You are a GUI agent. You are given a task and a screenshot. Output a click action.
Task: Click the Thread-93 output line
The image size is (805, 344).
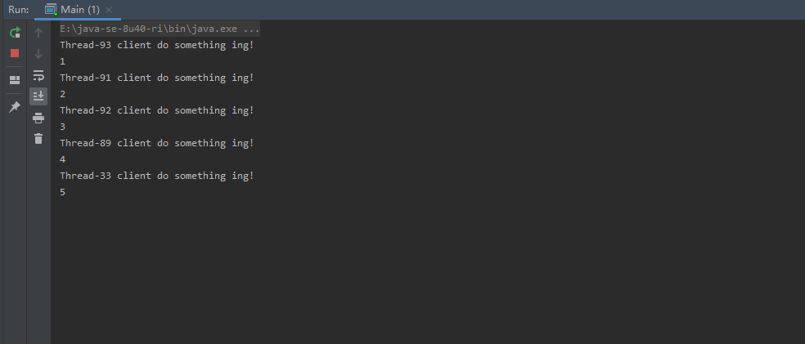[x=156, y=45]
